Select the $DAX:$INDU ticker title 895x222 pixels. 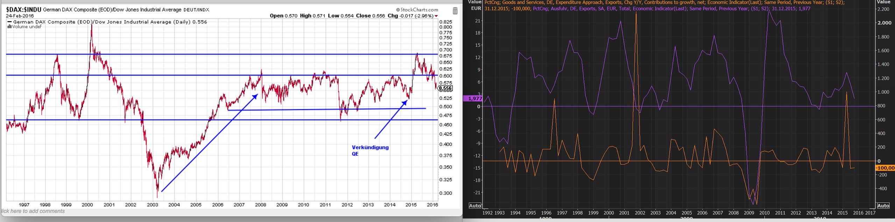click(23, 10)
